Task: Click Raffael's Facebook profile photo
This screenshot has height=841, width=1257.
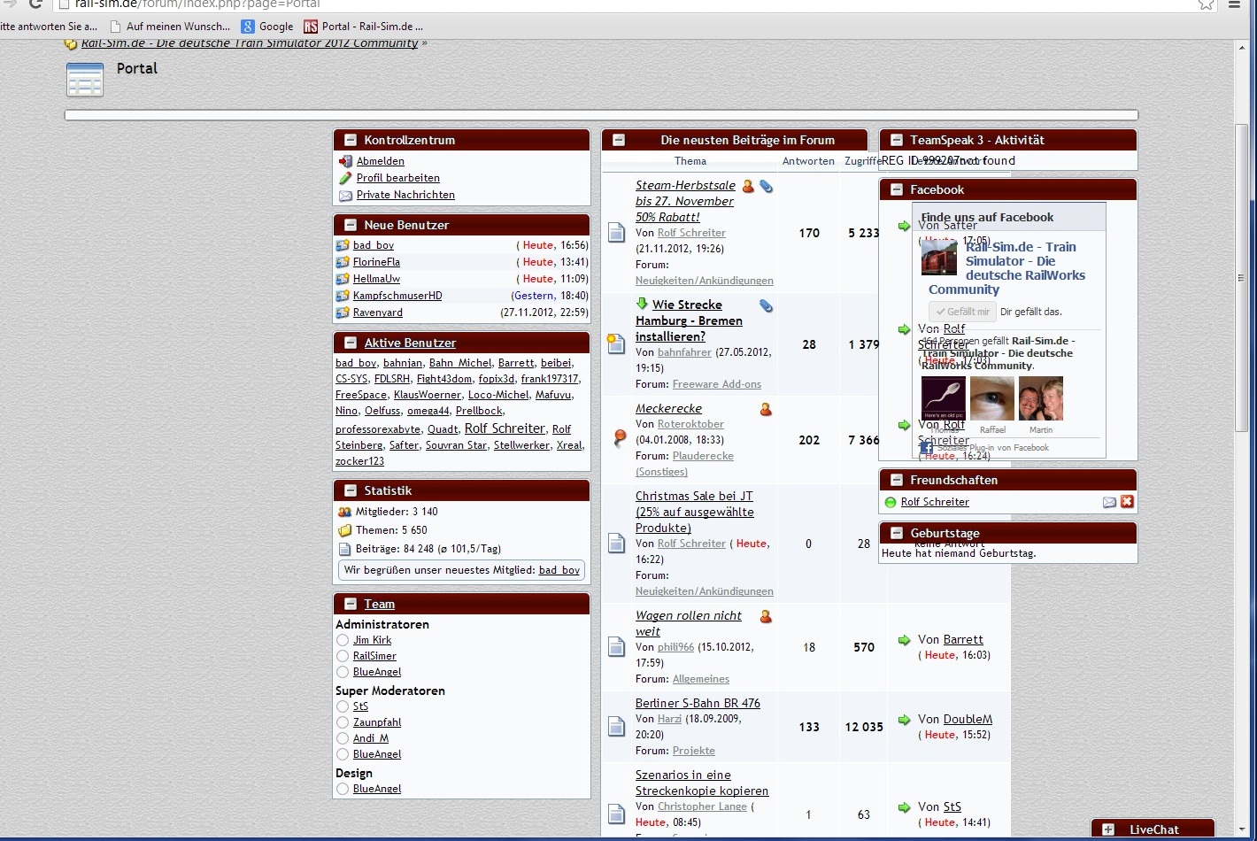Action: click(992, 399)
